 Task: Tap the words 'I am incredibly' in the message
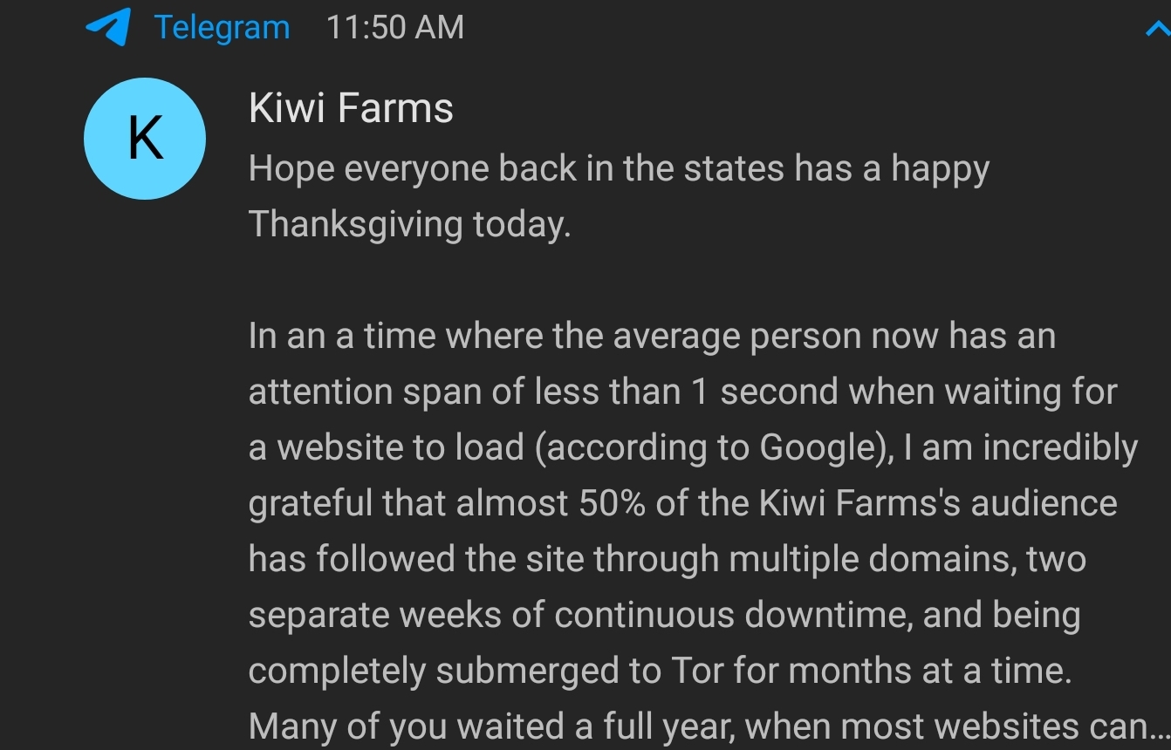click(1022, 447)
